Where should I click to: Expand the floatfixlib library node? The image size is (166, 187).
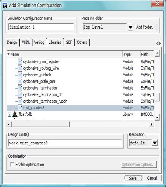(10, 115)
